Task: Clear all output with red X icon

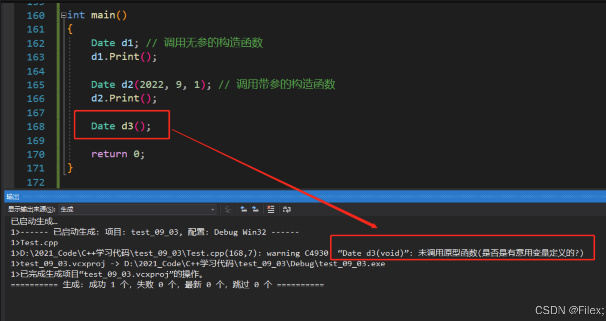Action: 271,209
